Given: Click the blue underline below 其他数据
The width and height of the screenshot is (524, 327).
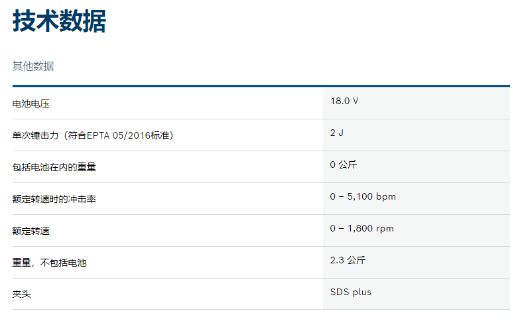Looking at the screenshot, I should 261,86.
